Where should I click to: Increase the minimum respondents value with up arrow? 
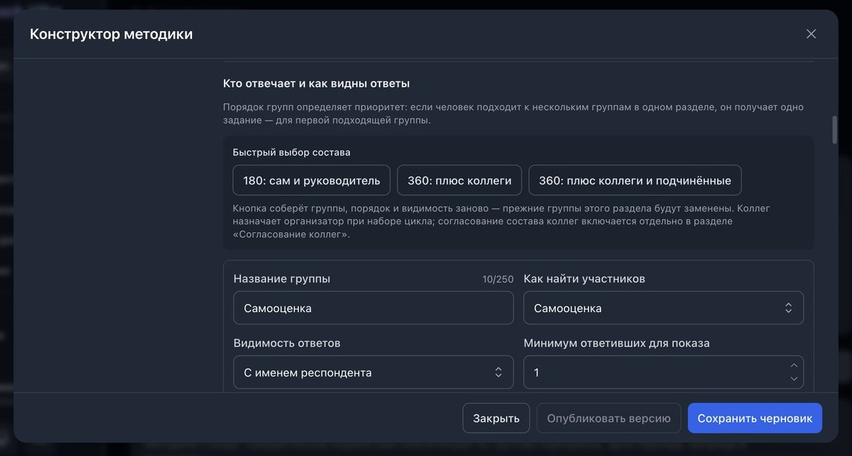point(794,366)
